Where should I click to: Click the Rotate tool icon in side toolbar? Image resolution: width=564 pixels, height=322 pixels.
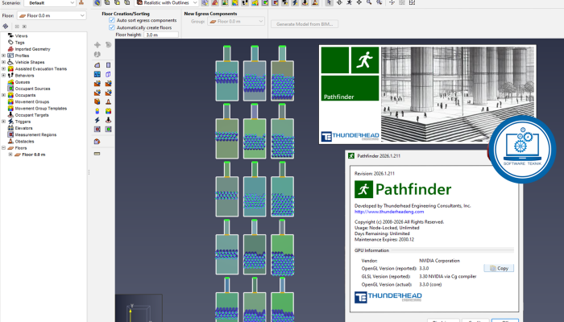tap(108, 45)
